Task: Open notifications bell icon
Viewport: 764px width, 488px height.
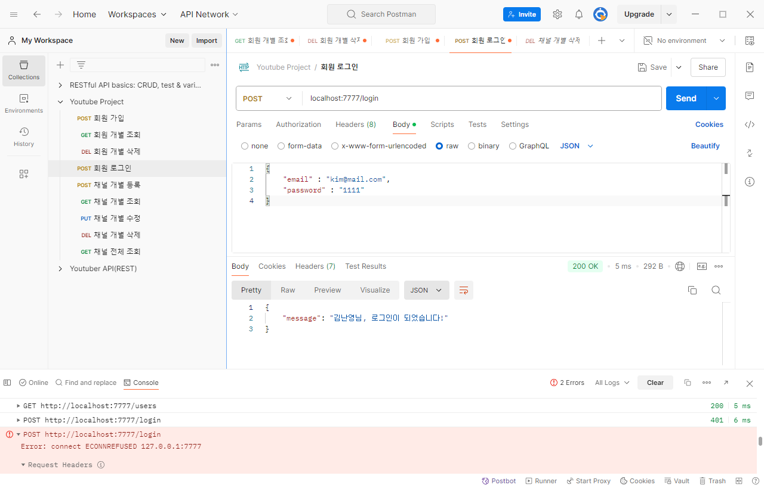Action: click(579, 14)
